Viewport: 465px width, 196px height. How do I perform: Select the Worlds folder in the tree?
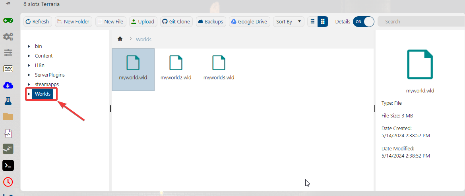(43, 94)
